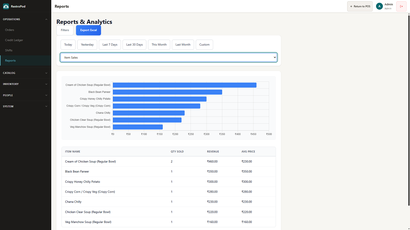The image size is (410, 230).
Task: Select This Month range
Action: (x=159, y=45)
